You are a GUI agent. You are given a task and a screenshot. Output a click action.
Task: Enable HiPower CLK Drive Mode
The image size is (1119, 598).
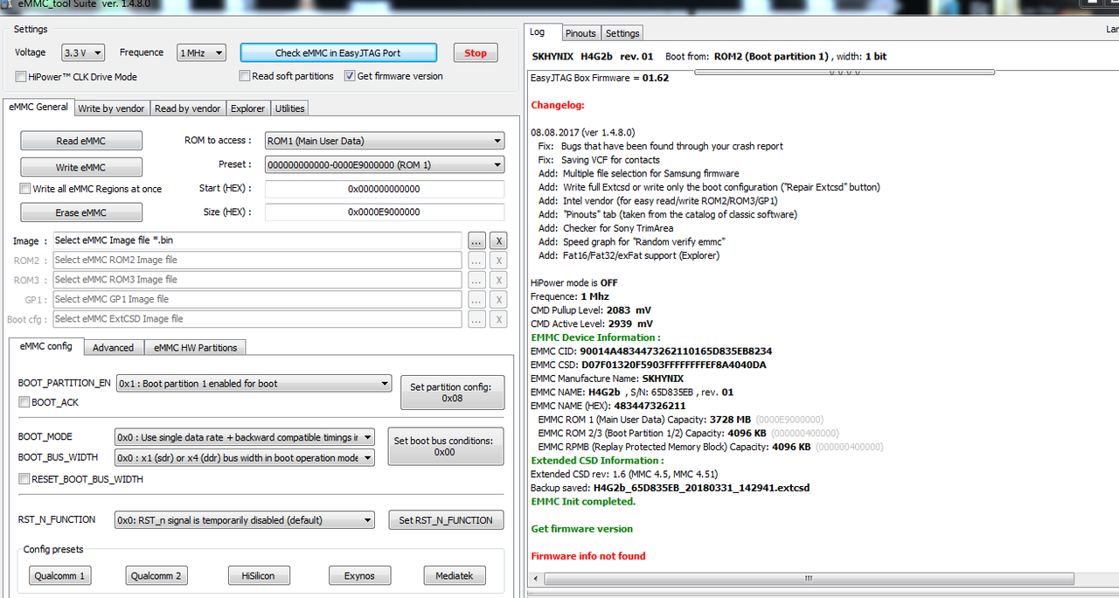[21, 77]
